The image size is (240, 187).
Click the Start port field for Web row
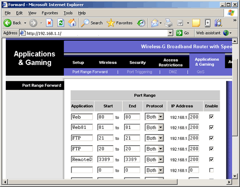tap(105, 117)
